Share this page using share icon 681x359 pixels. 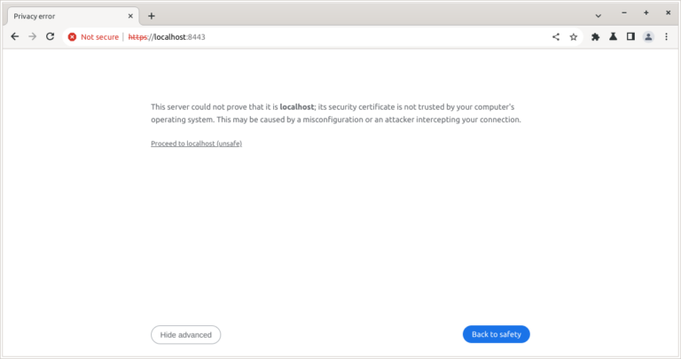coord(556,36)
